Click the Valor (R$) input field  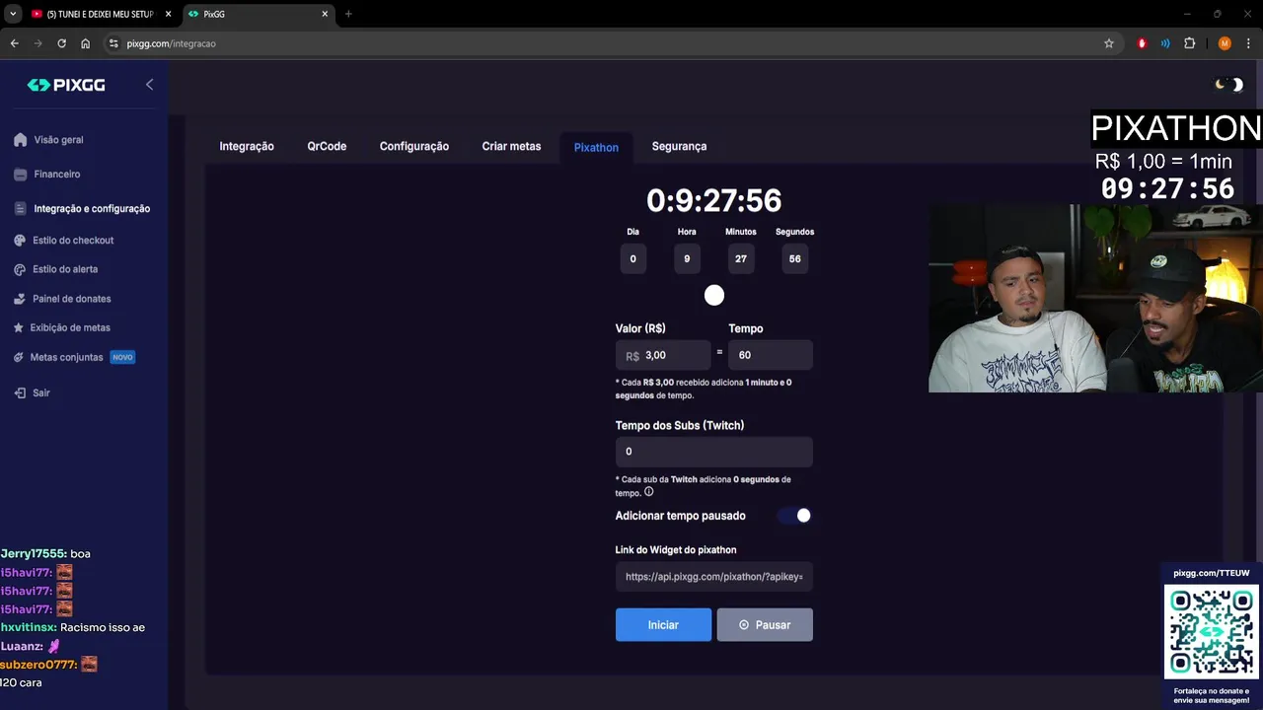pos(663,355)
